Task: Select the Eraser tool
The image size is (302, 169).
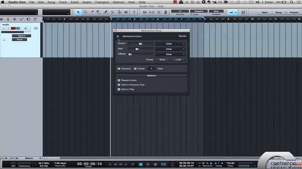Action: point(99,12)
